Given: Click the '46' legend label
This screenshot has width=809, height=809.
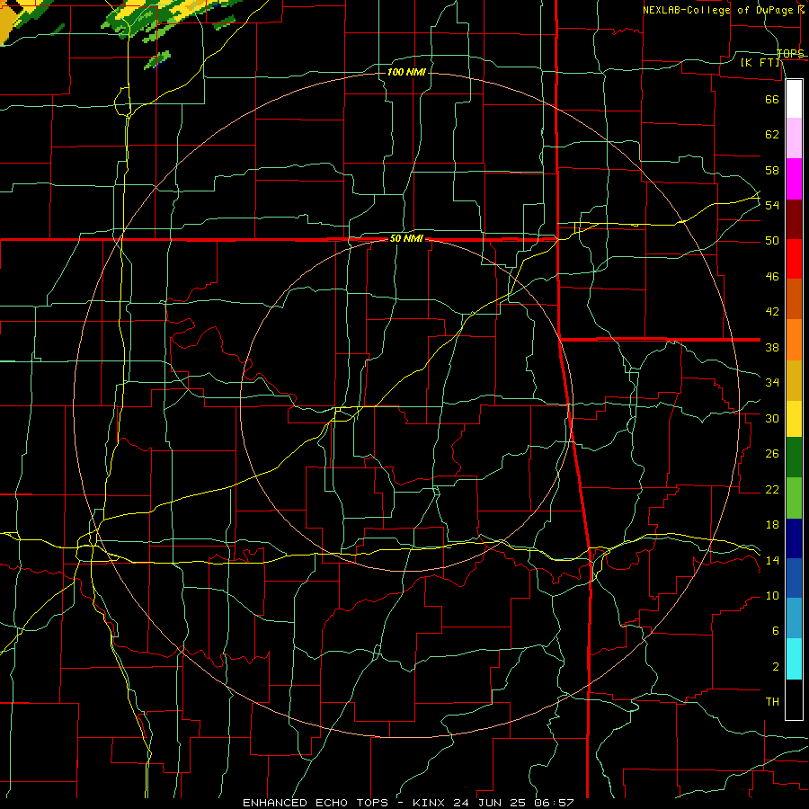Looking at the screenshot, I should point(772,277).
